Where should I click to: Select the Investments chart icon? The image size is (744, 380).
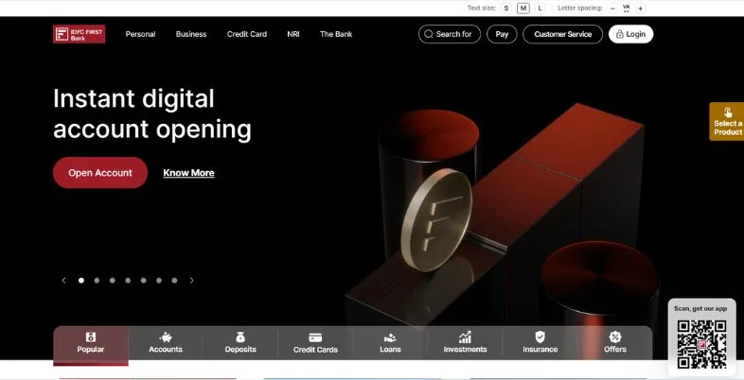pos(465,337)
